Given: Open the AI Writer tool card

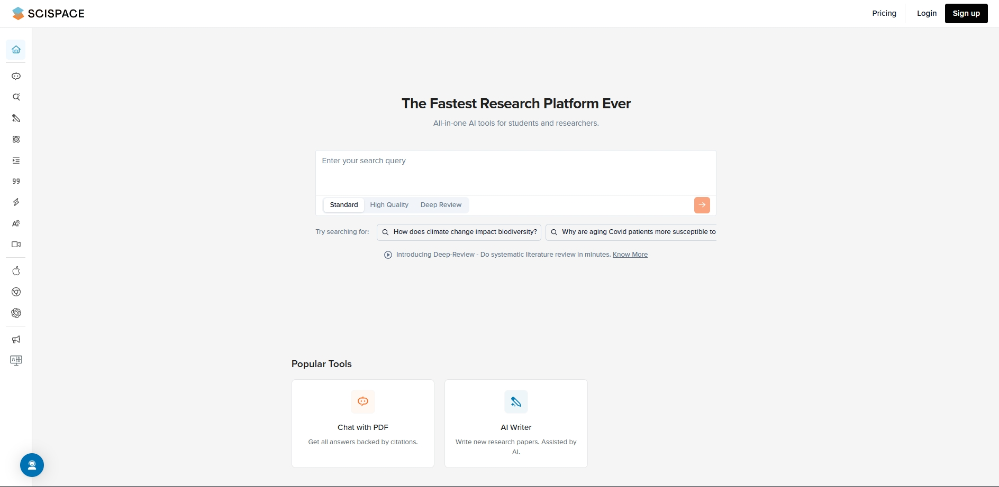Looking at the screenshot, I should 516,424.
